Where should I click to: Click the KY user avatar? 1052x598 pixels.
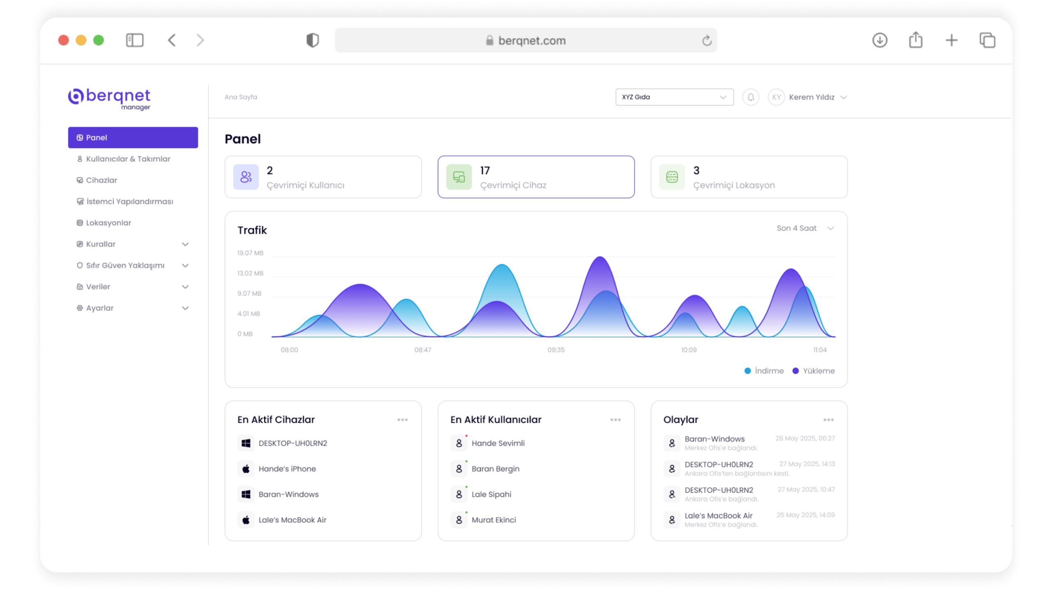(x=776, y=97)
